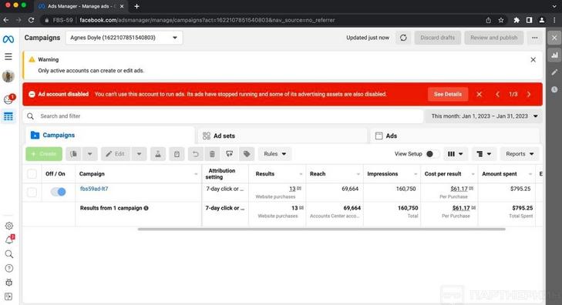Open the Results column header menu arrow

click(x=301, y=174)
